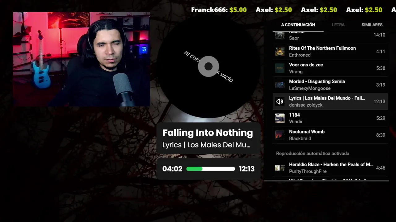Select the Saor album thumbnail

[280, 35]
